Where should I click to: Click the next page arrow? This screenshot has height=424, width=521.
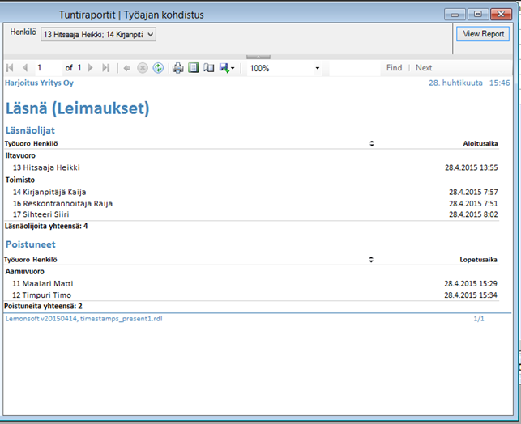tap(91, 68)
